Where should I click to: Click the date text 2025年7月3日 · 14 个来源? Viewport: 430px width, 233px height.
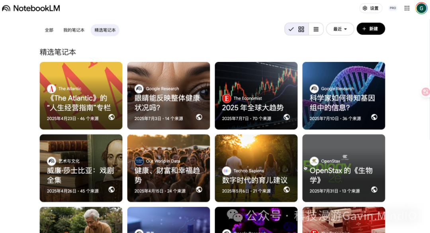(x=159, y=118)
